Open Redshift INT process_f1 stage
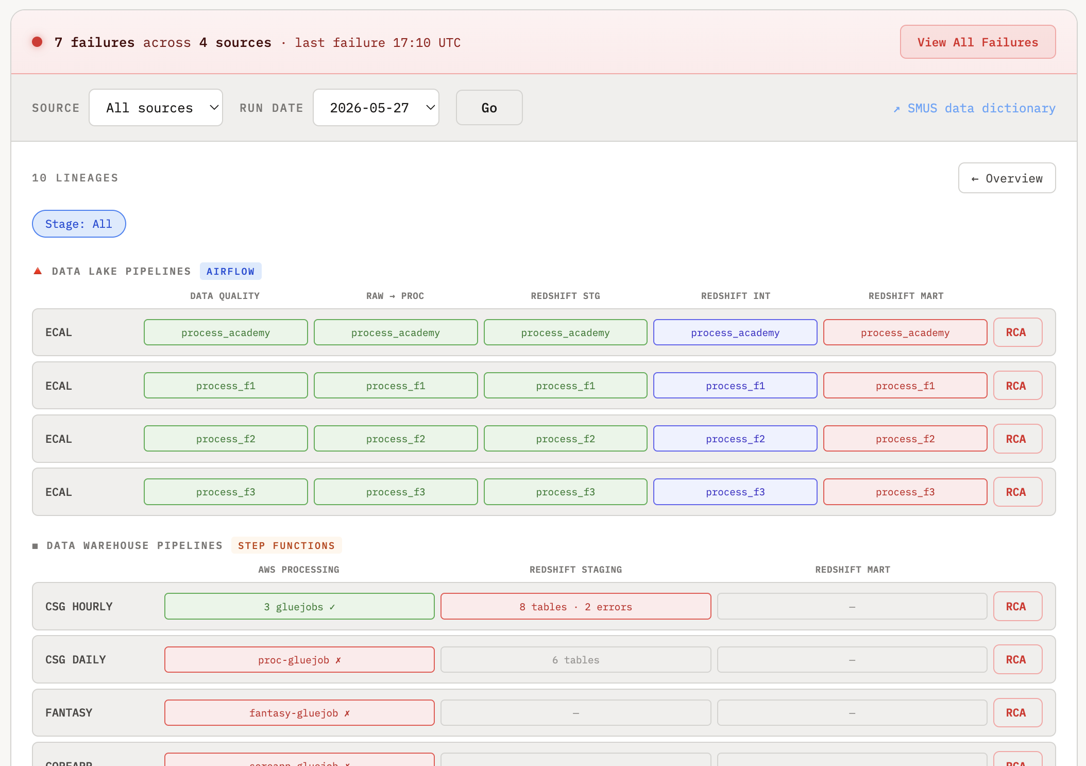Image resolution: width=1086 pixels, height=766 pixels. coord(735,386)
